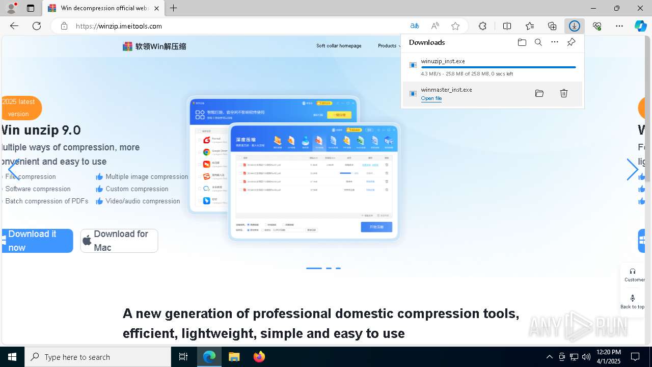Open a new browser tab
652x367 pixels.
point(174,8)
